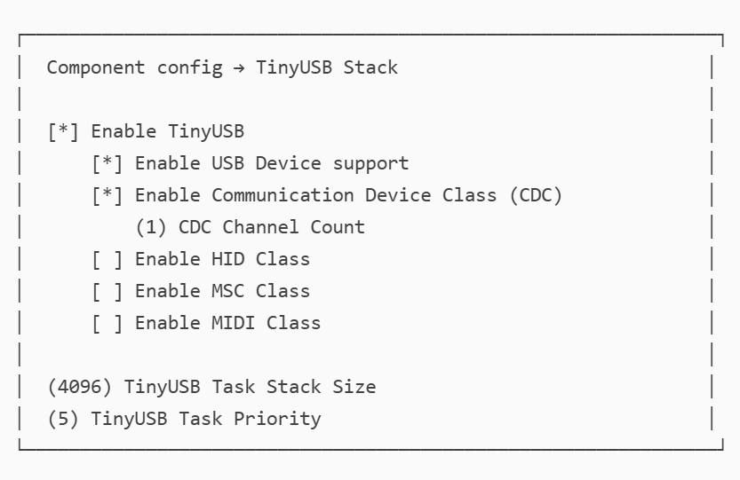Select the "TinyUSB Task Priority" label
The height and width of the screenshot is (480, 740).
205,419
